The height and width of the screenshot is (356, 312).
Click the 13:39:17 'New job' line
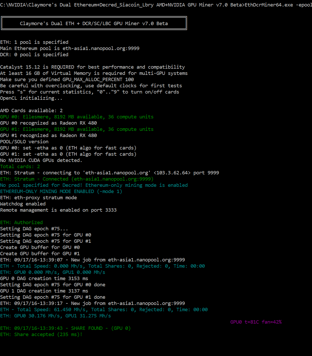[93, 303]
